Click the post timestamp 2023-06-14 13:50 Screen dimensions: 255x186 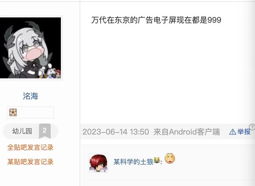(x=116, y=132)
